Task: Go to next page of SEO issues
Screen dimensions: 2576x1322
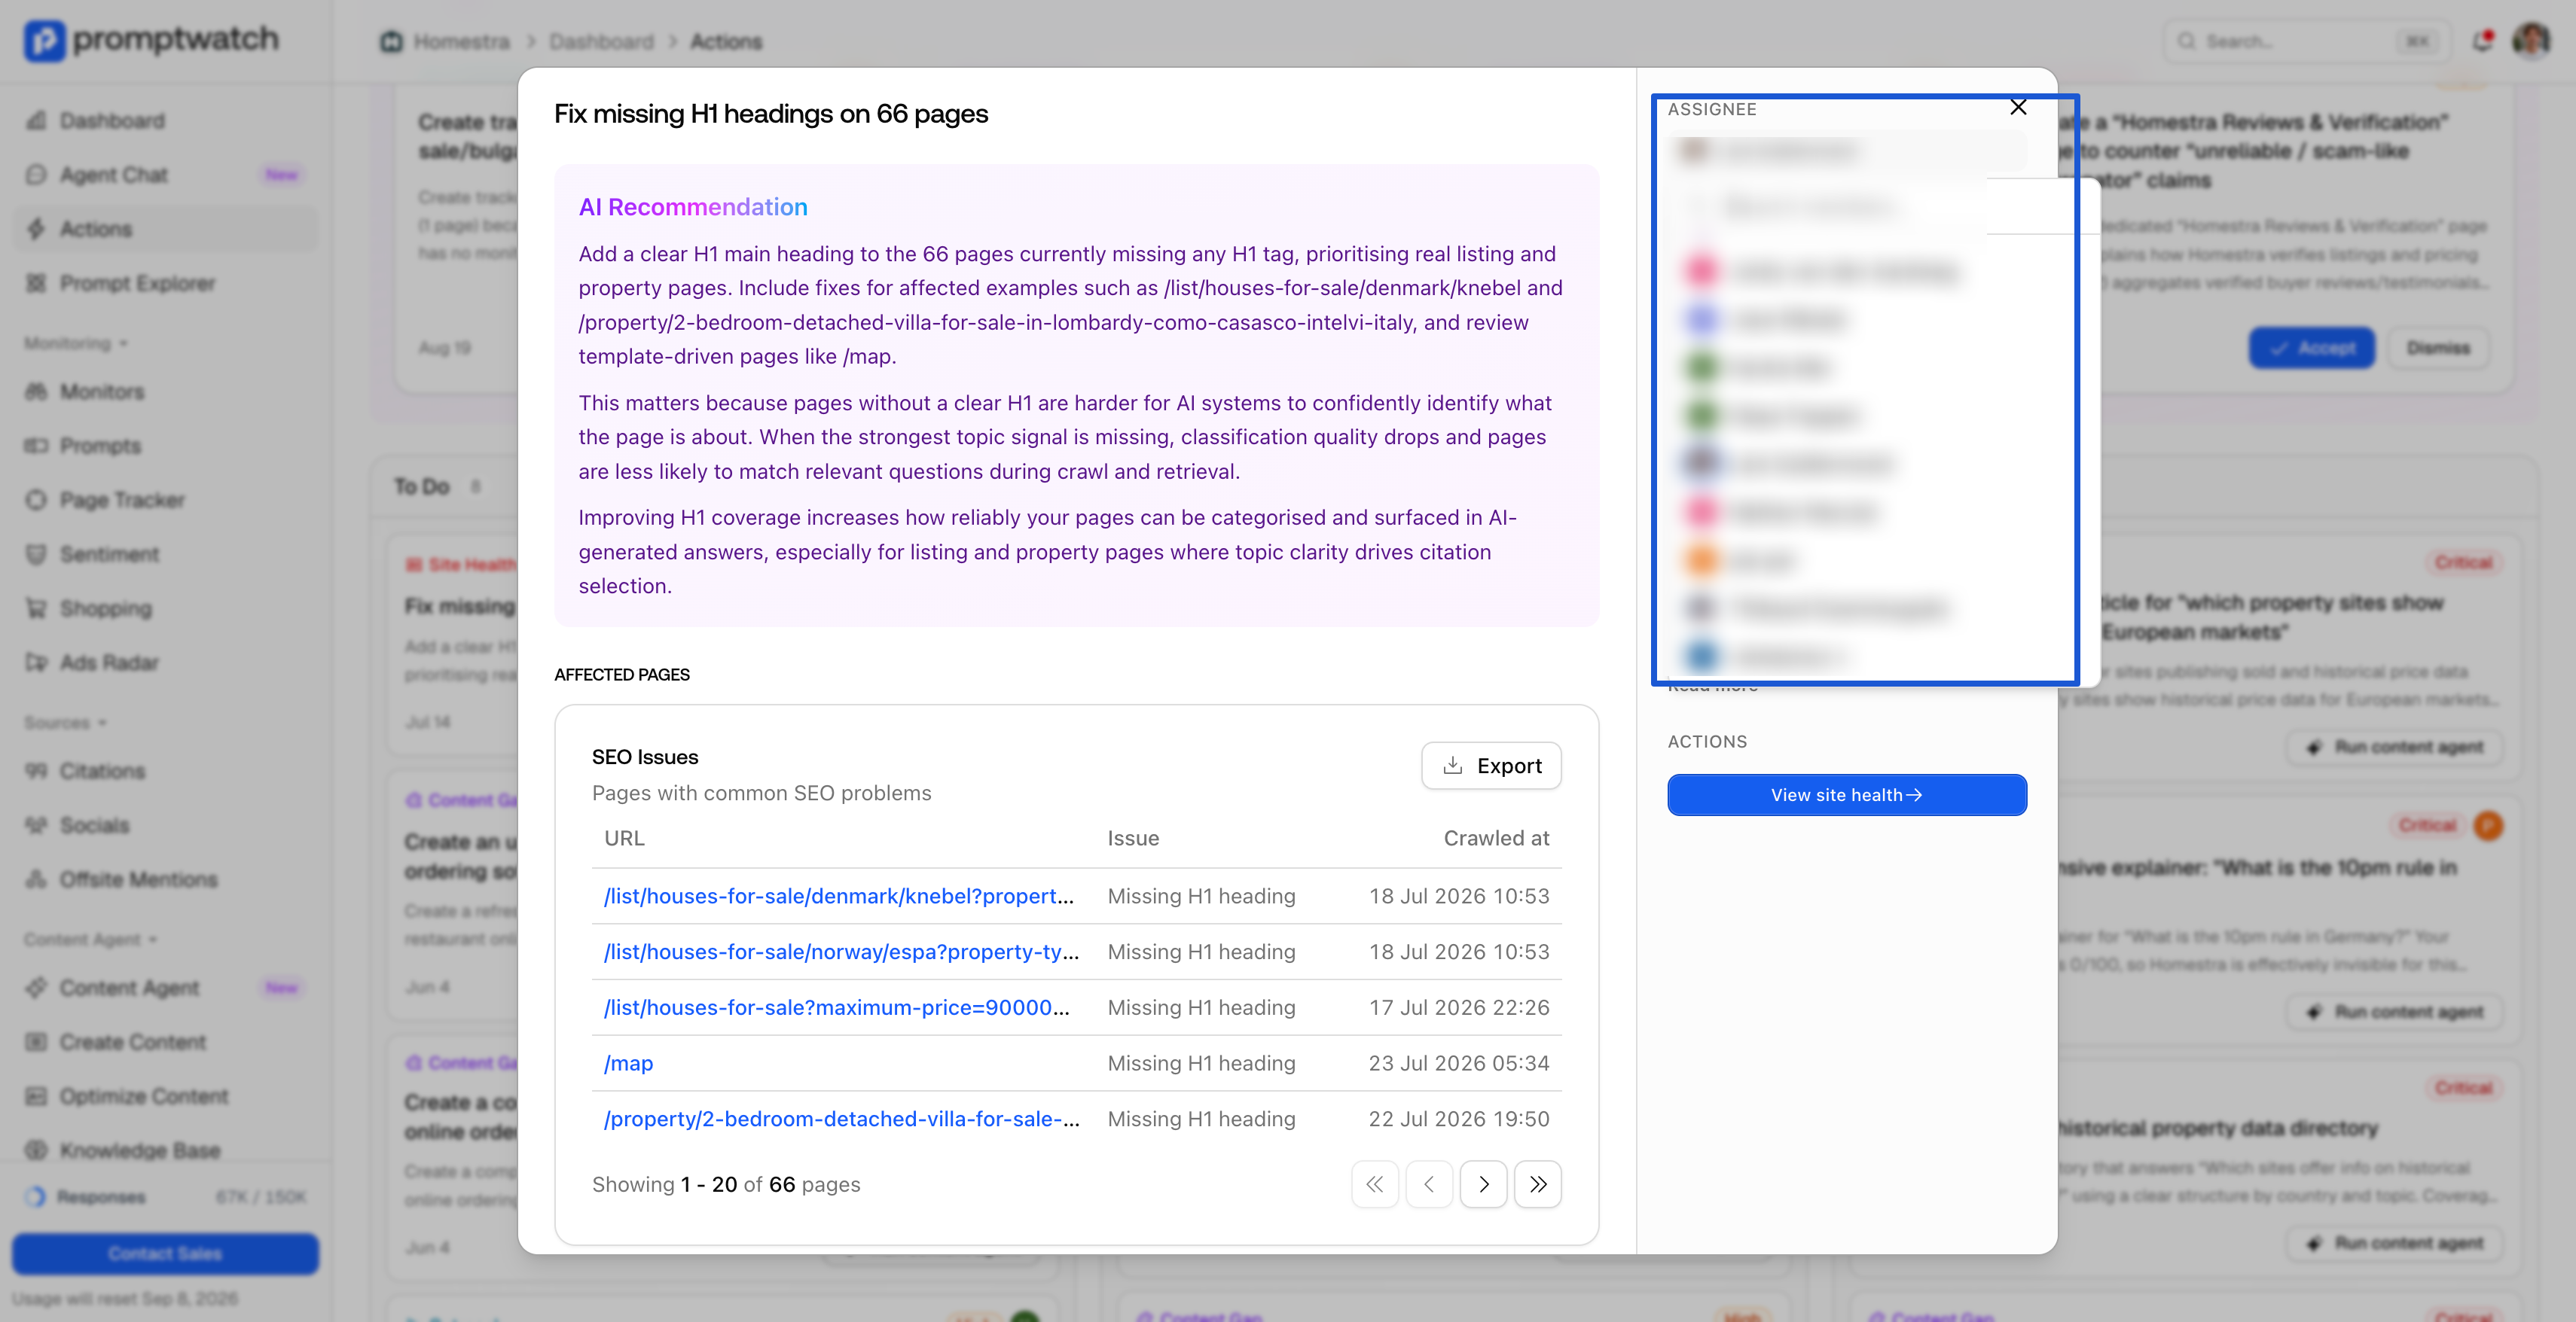Action: pos(1483,1184)
